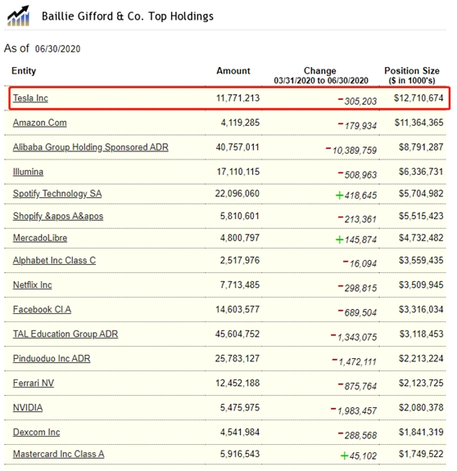
Task: Open the Pinduoduo Inc ADR link
Action: 52,359
